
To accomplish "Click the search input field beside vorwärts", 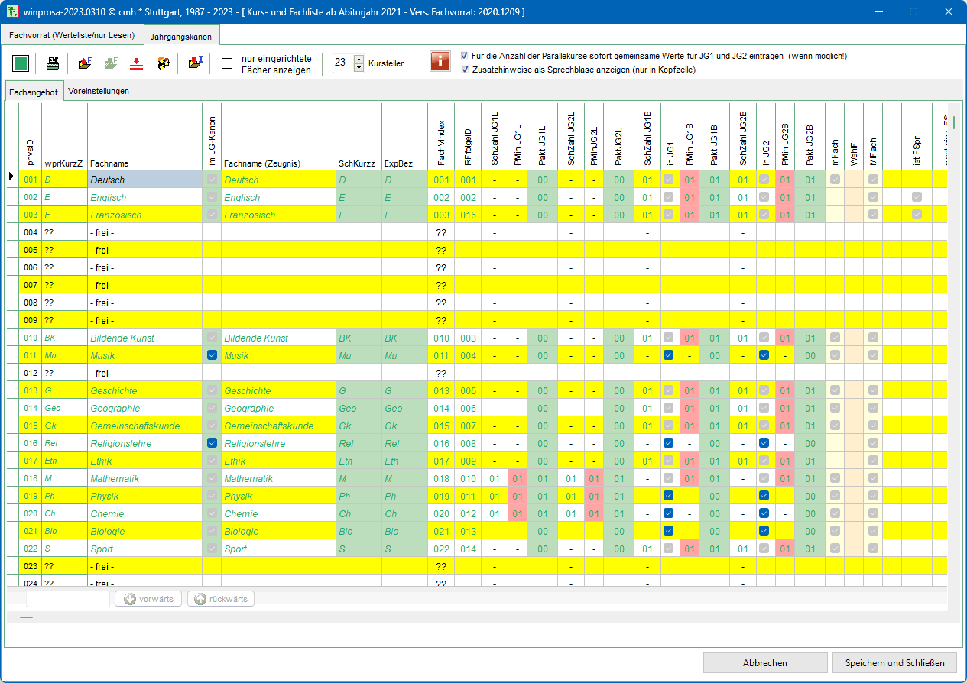I will point(68,599).
